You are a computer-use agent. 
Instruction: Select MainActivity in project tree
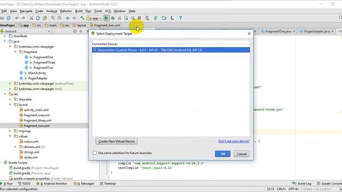(x=37, y=73)
